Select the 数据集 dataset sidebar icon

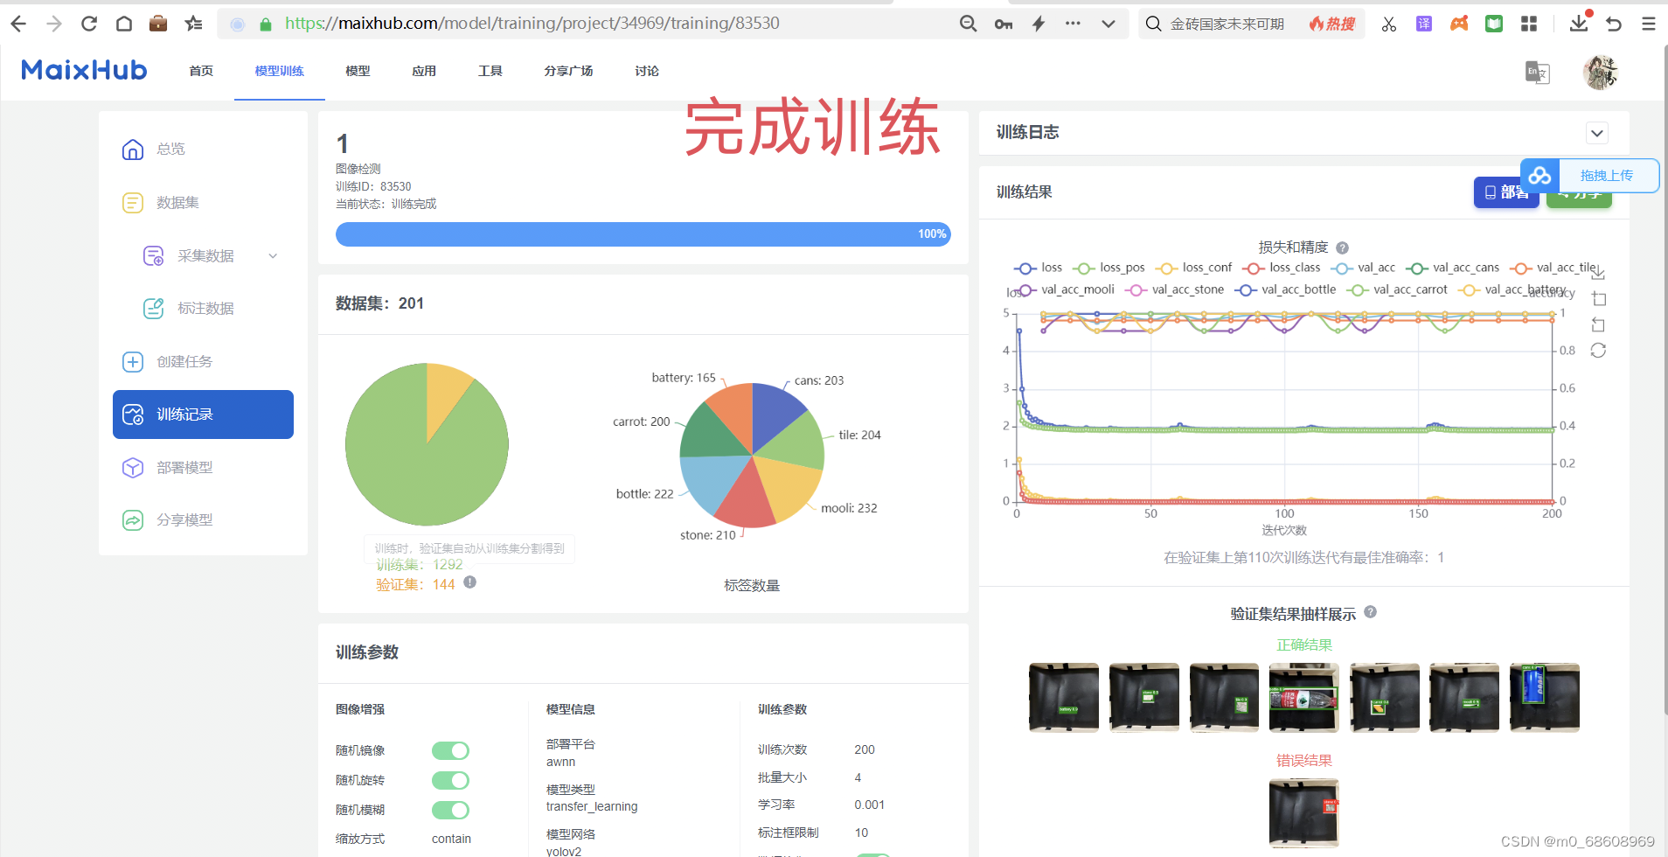pos(133,202)
